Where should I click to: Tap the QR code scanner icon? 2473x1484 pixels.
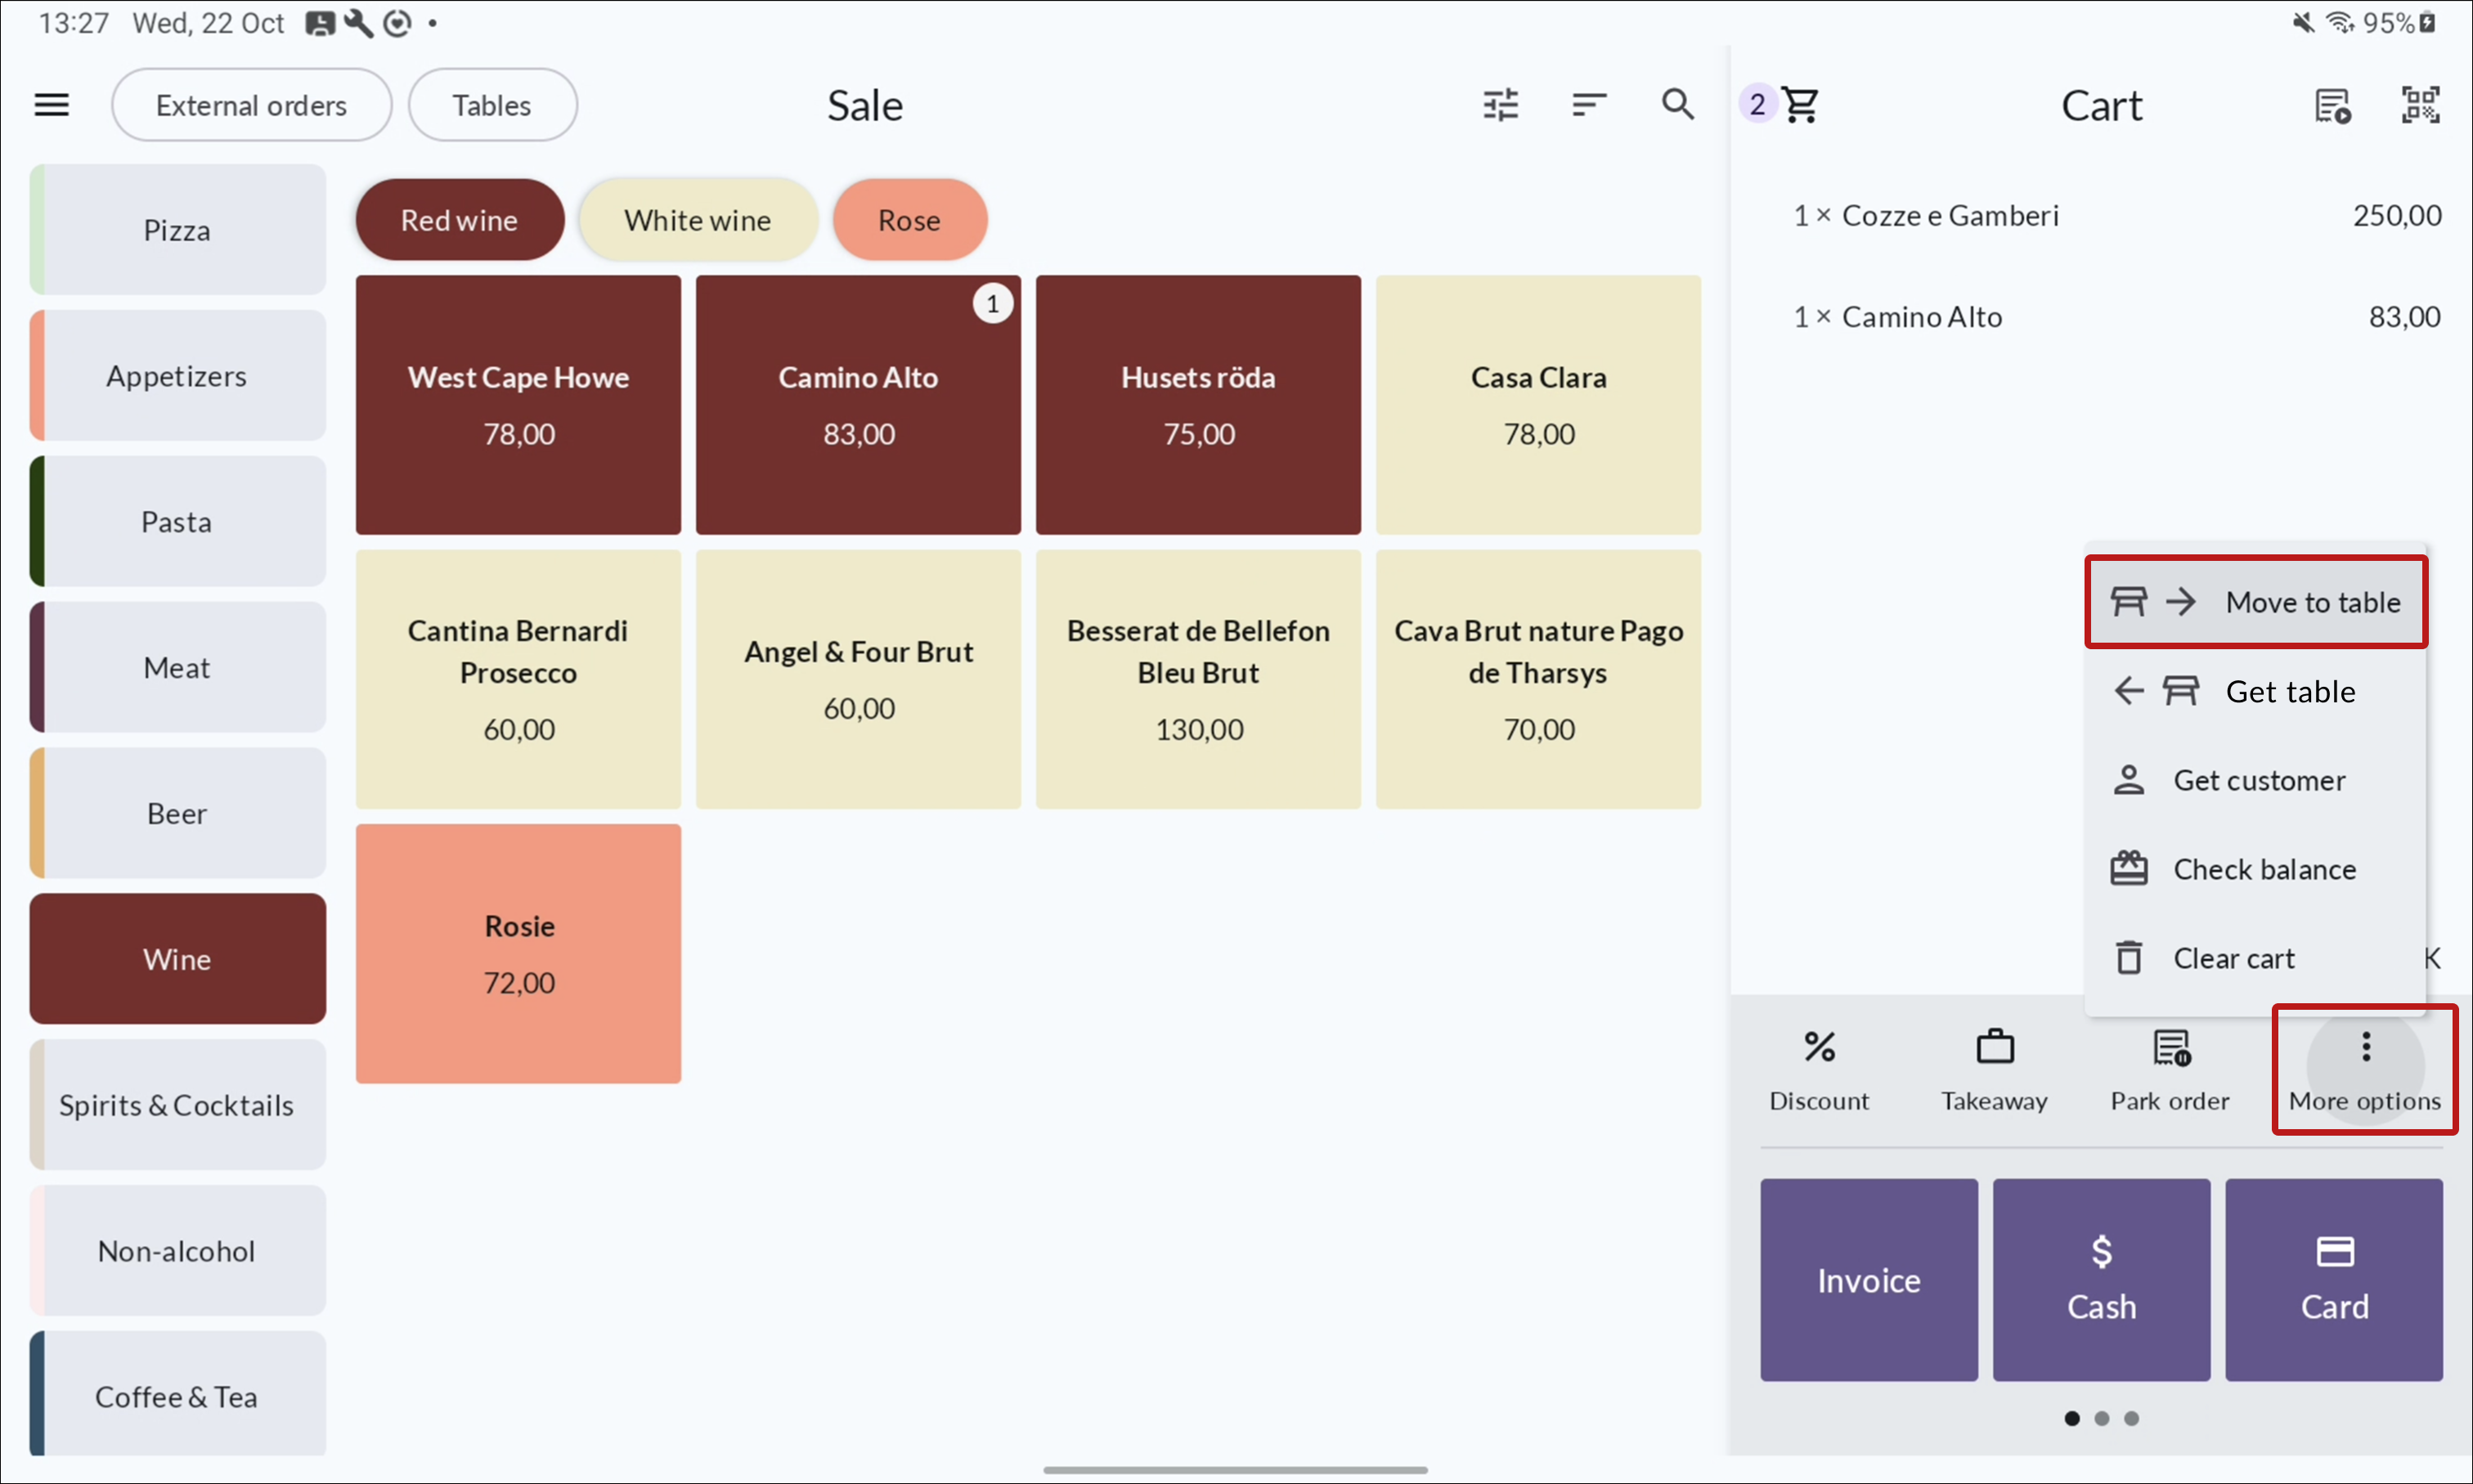2420,105
